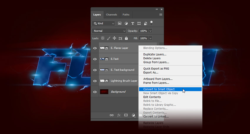
Task: Open the Kind filter type dropdown
Action: coord(103,23)
